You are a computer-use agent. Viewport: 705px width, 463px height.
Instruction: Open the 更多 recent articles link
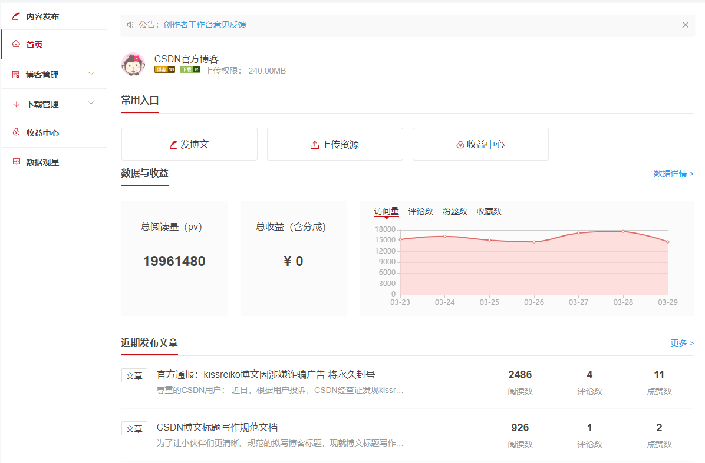tap(682, 343)
